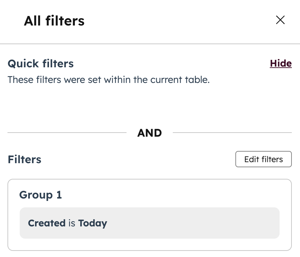Click the All filters title
This screenshot has height=257, width=300.
tap(54, 21)
